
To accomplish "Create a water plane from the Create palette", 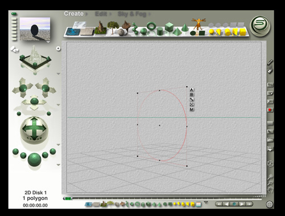I will point(73,31).
